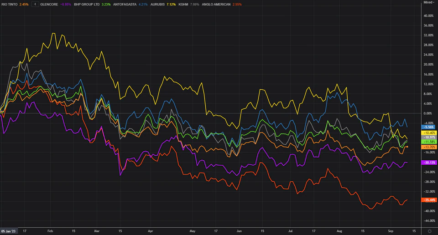This screenshot has height=235, width=438.
Task: Click the green -11.58% value label
Action: (430, 142)
